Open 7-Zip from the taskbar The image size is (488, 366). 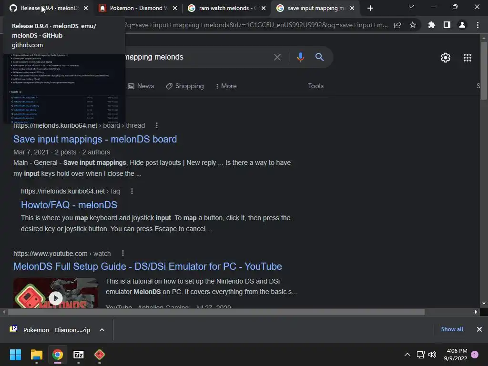click(x=79, y=355)
